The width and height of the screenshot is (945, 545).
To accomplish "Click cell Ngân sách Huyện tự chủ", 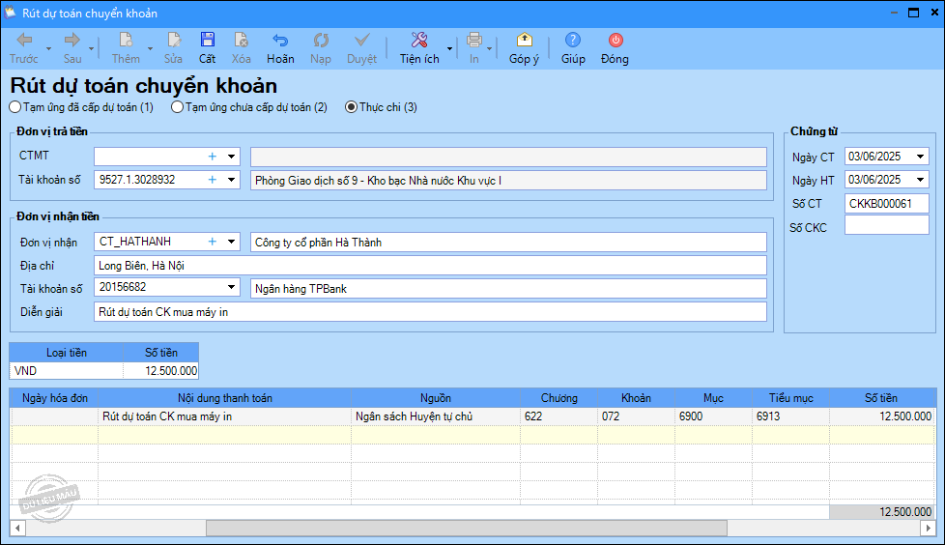I will coord(436,416).
